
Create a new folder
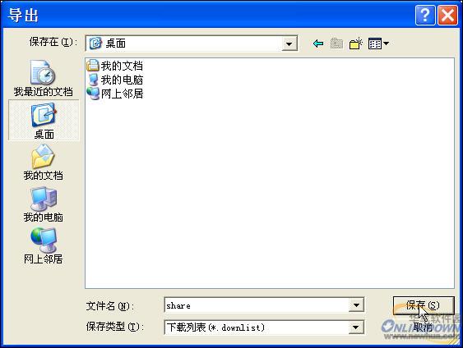[355, 43]
